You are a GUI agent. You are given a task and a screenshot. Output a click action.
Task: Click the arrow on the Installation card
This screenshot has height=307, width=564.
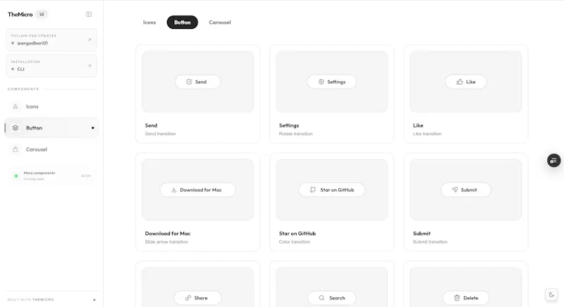[x=90, y=66]
